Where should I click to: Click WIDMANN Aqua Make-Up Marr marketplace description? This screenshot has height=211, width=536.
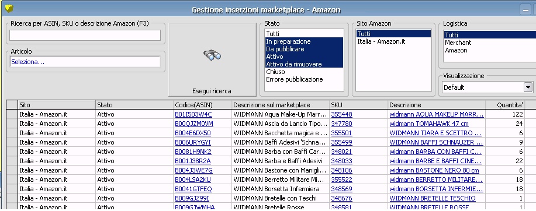point(281,114)
